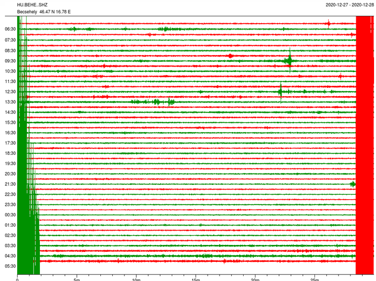Select the 06:30 time label

[10, 30]
